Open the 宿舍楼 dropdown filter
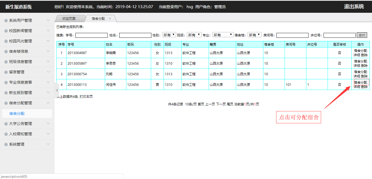Image resolution: width=372 pixels, height=179 pixels. 254,35
